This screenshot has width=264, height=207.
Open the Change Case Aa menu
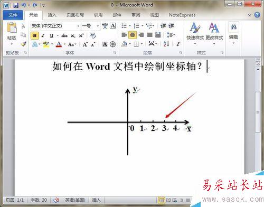pyautogui.click(x=72, y=44)
